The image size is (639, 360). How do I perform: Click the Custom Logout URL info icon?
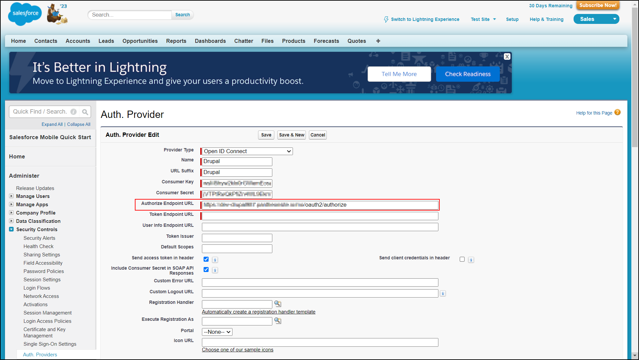(443, 294)
